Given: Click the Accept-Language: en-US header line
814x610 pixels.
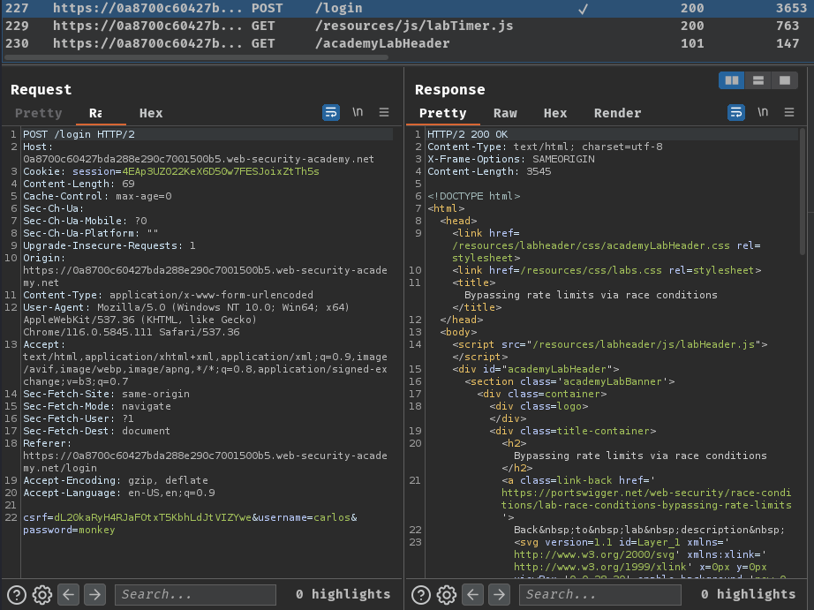Looking at the screenshot, I should coord(119,493).
